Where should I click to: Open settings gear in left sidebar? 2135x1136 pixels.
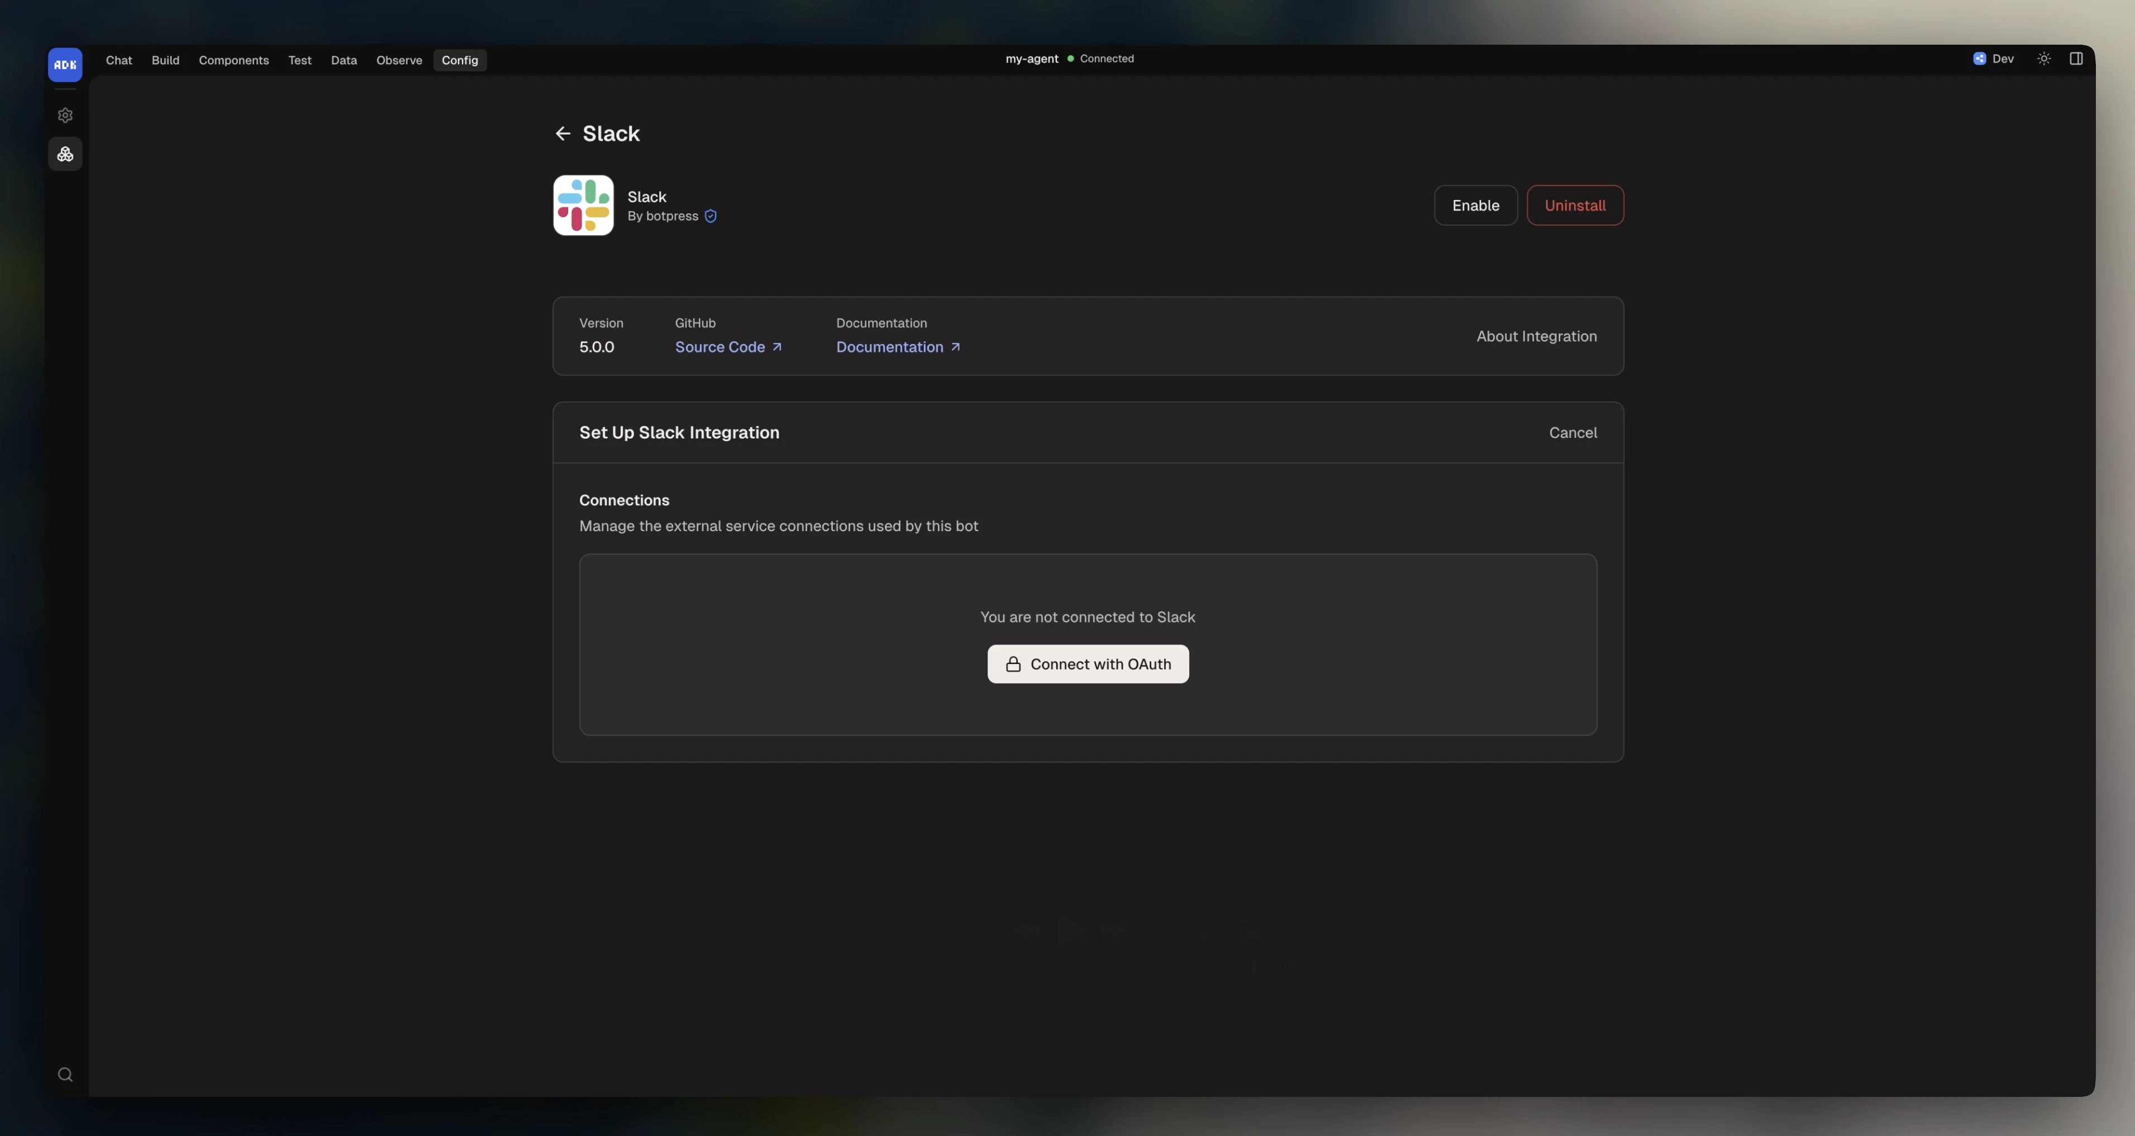click(x=65, y=115)
